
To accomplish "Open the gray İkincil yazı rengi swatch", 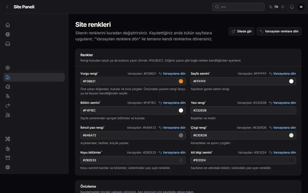I will point(181,135).
